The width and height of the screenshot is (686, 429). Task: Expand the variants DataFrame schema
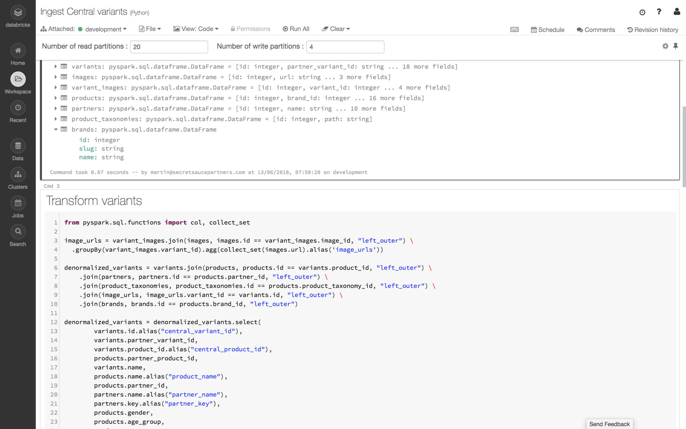click(56, 66)
